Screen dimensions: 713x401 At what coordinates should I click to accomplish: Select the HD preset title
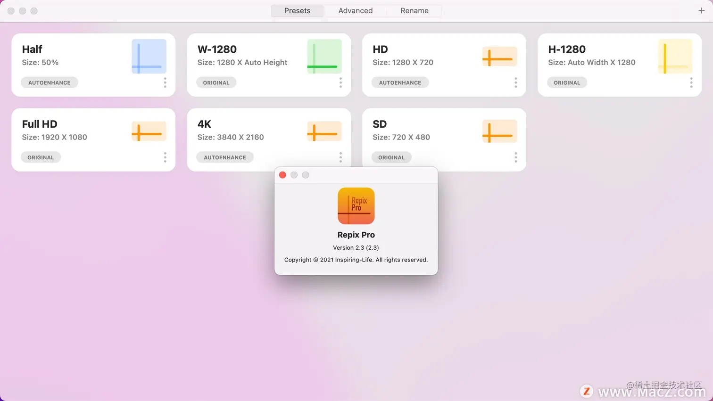380,49
